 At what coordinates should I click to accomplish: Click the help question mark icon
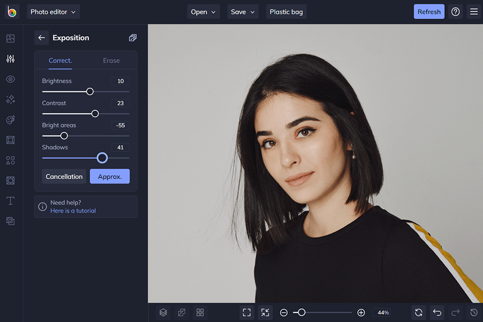[455, 12]
